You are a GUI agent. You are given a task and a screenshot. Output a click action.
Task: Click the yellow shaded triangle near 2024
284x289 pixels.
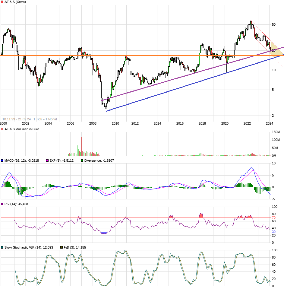coord(276,50)
